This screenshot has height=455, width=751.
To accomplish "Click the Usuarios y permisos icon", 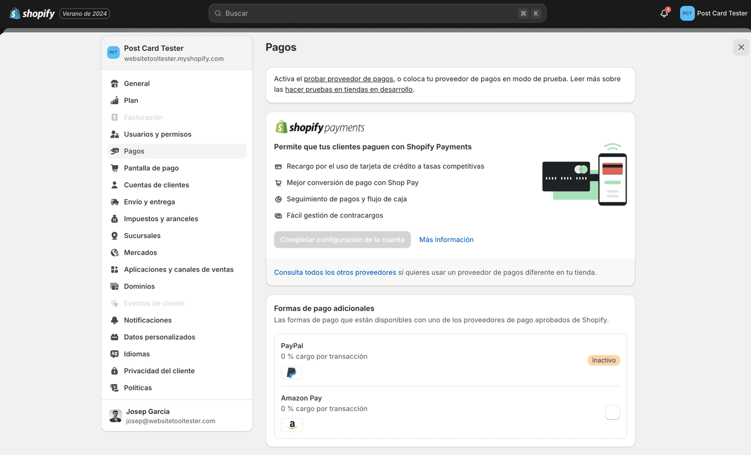I will point(114,134).
